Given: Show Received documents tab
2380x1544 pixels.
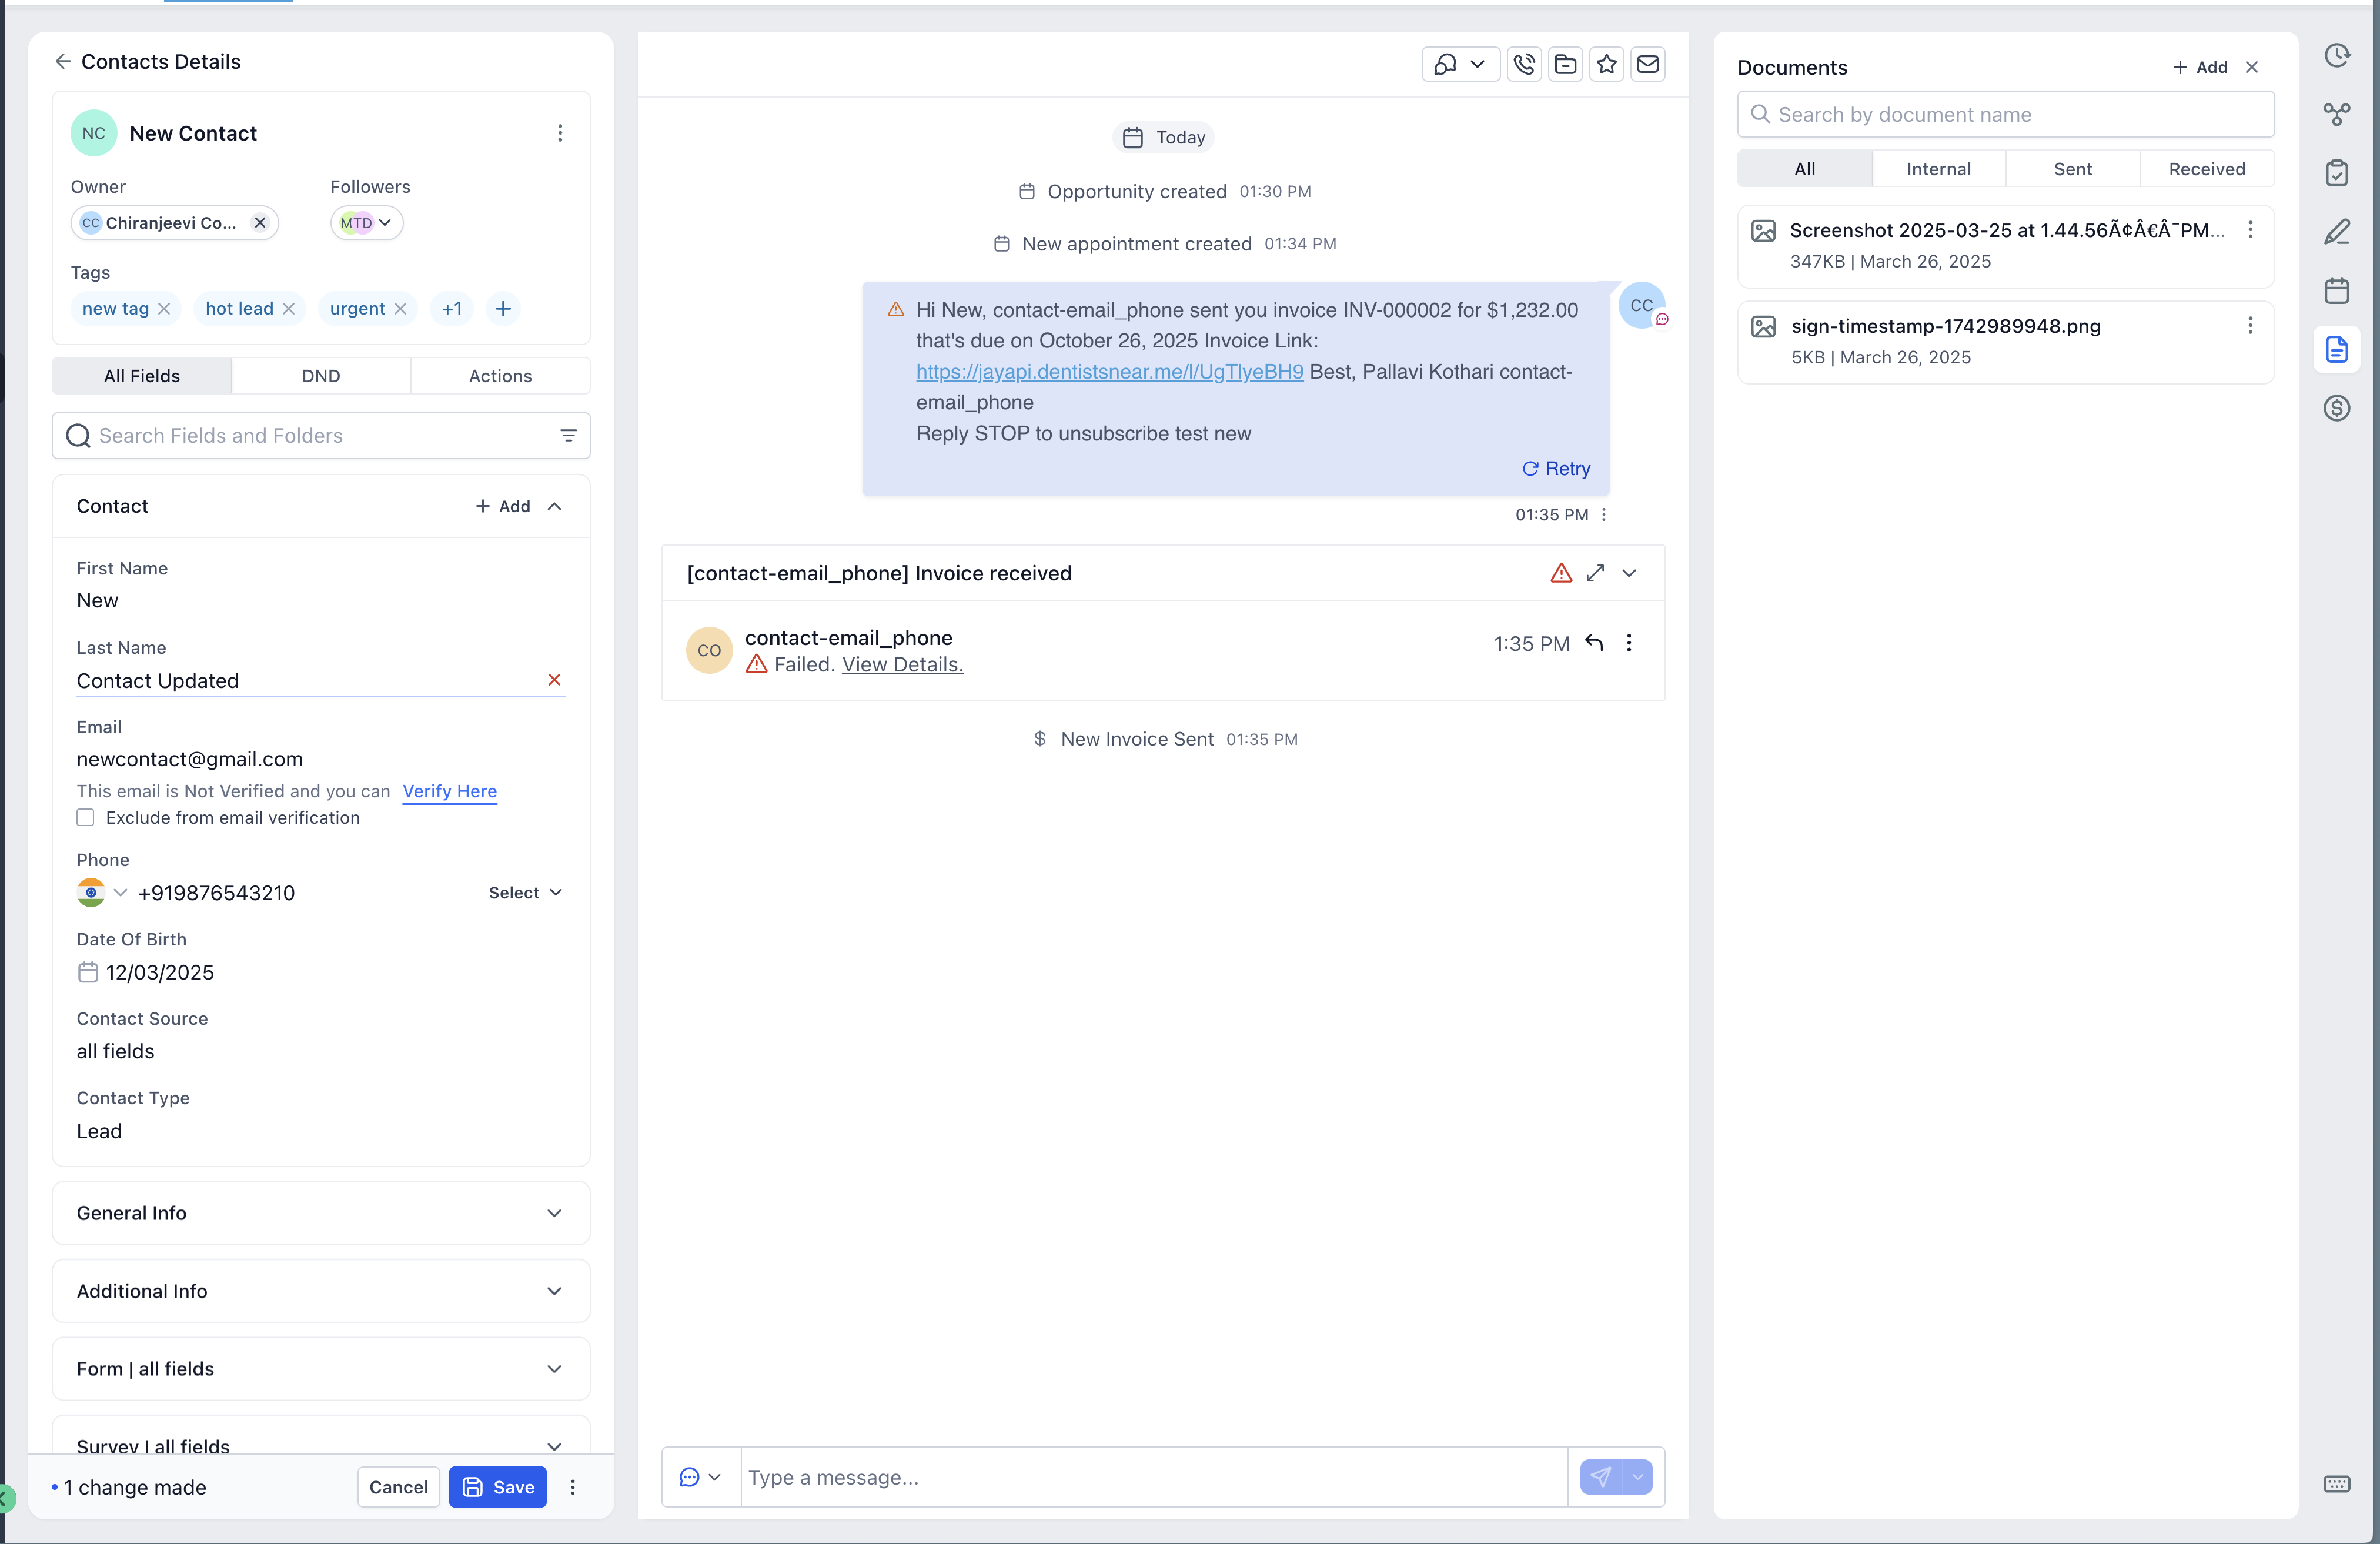Looking at the screenshot, I should click(x=2206, y=169).
